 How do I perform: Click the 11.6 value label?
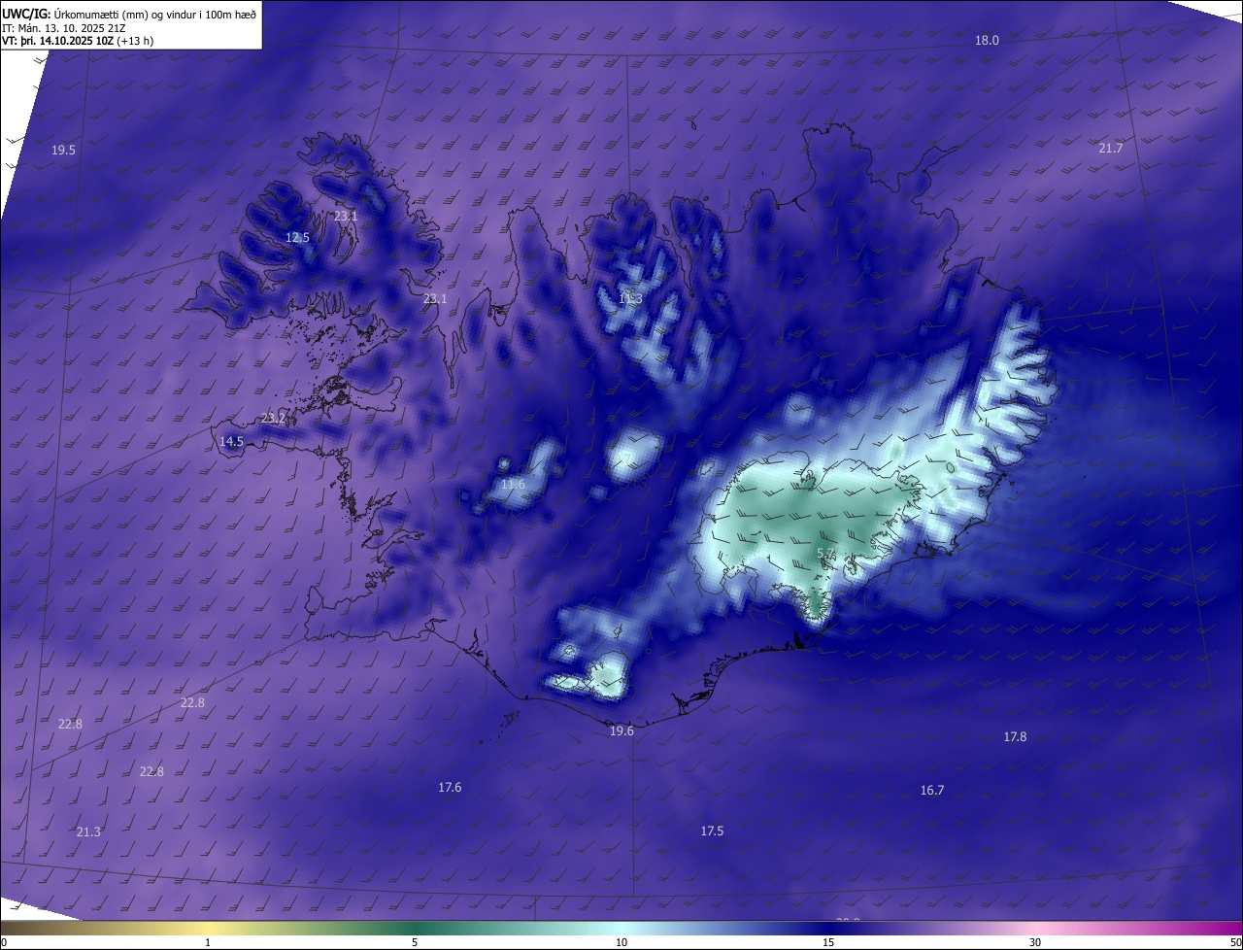513,484
